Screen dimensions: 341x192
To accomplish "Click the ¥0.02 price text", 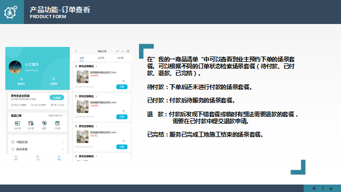I will pos(94,135).
